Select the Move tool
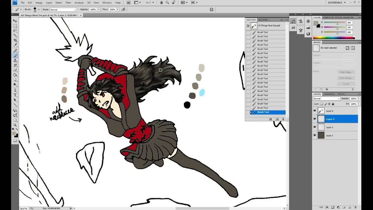The height and width of the screenshot is (210, 373). click(x=15, y=21)
